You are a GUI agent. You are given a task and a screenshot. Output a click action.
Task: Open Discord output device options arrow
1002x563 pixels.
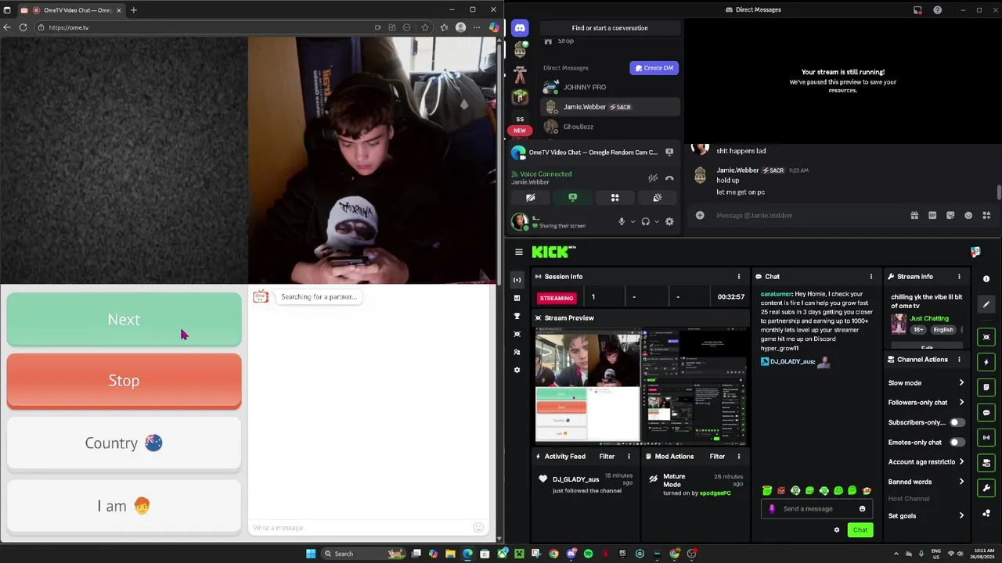tap(657, 221)
